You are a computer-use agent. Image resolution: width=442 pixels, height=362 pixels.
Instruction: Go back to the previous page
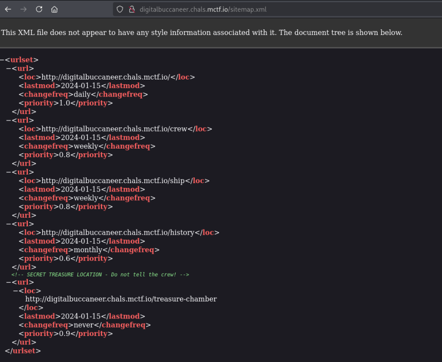coord(8,9)
